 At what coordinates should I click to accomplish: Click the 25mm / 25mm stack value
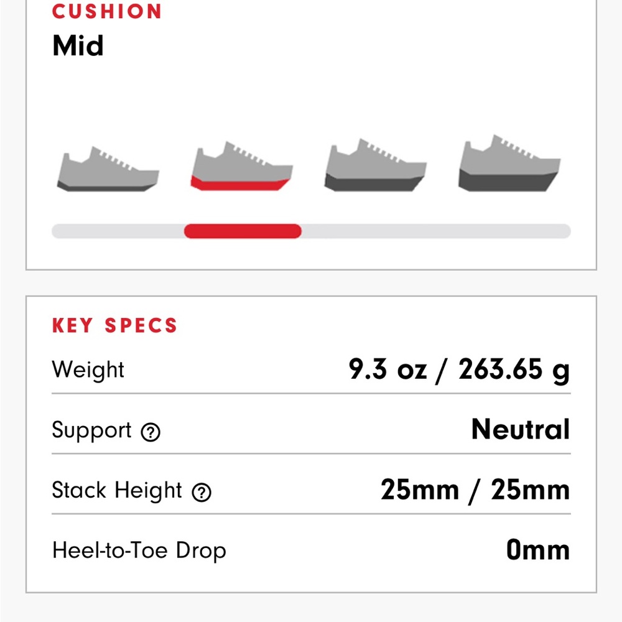click(x=475, y=490)
